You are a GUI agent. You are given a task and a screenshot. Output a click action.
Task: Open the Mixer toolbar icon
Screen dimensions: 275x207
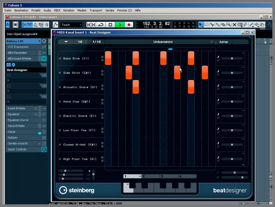(47, 25)
